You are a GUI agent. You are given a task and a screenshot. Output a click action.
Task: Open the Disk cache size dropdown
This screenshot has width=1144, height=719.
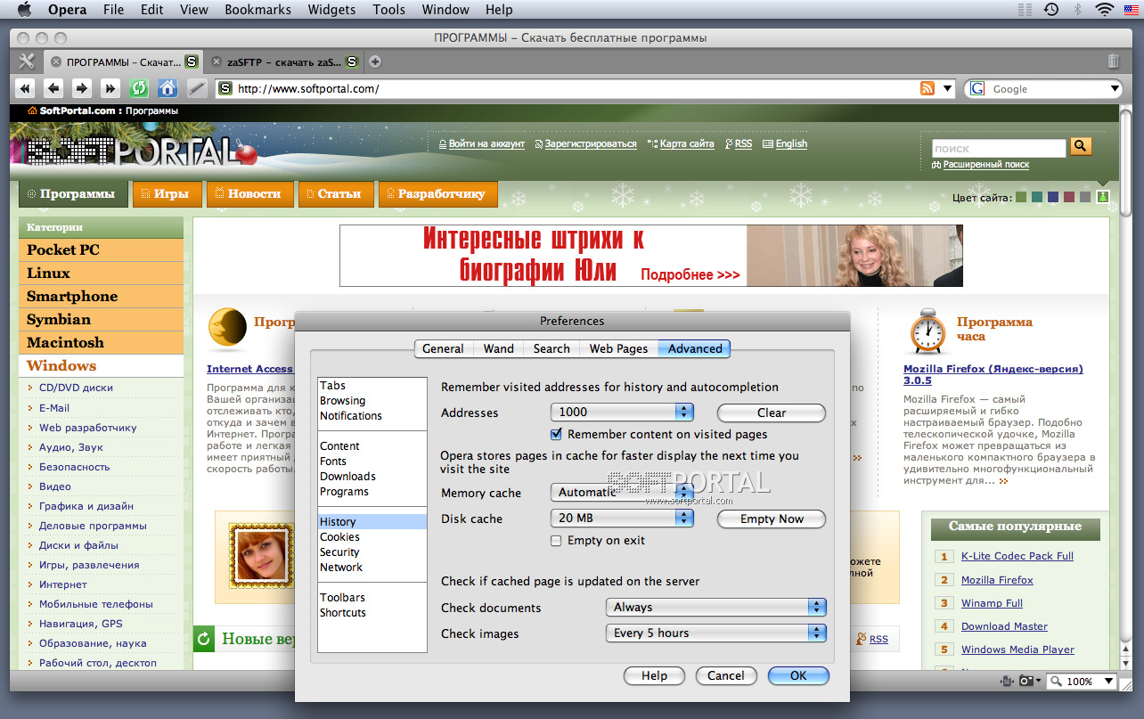(x=622, y=518)
